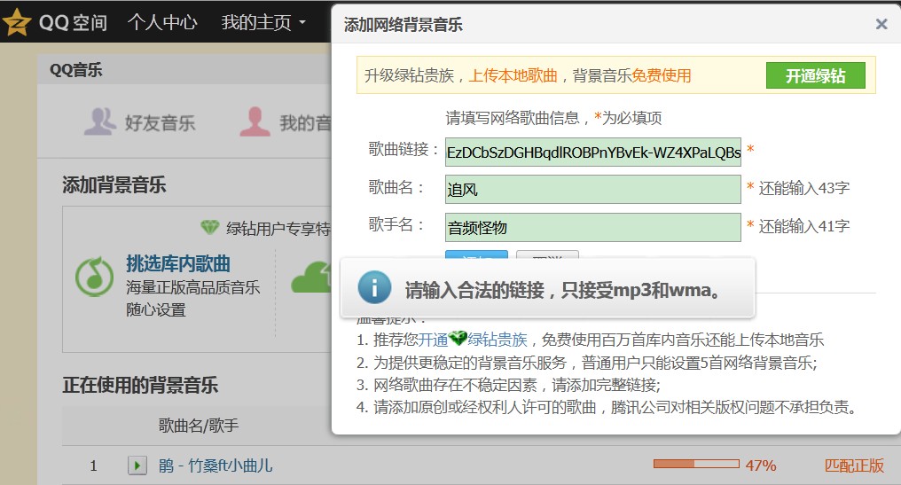The width and height of the screenshot is (901, 485).
Task: Click the 正在使用的背景音乐 heading
Action: [140, 385]
